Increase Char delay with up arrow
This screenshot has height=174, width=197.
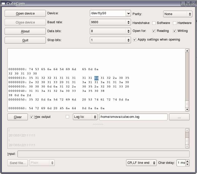(x=188, y=161)
